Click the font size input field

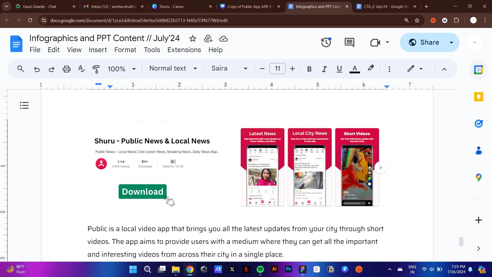click(277, 69)
